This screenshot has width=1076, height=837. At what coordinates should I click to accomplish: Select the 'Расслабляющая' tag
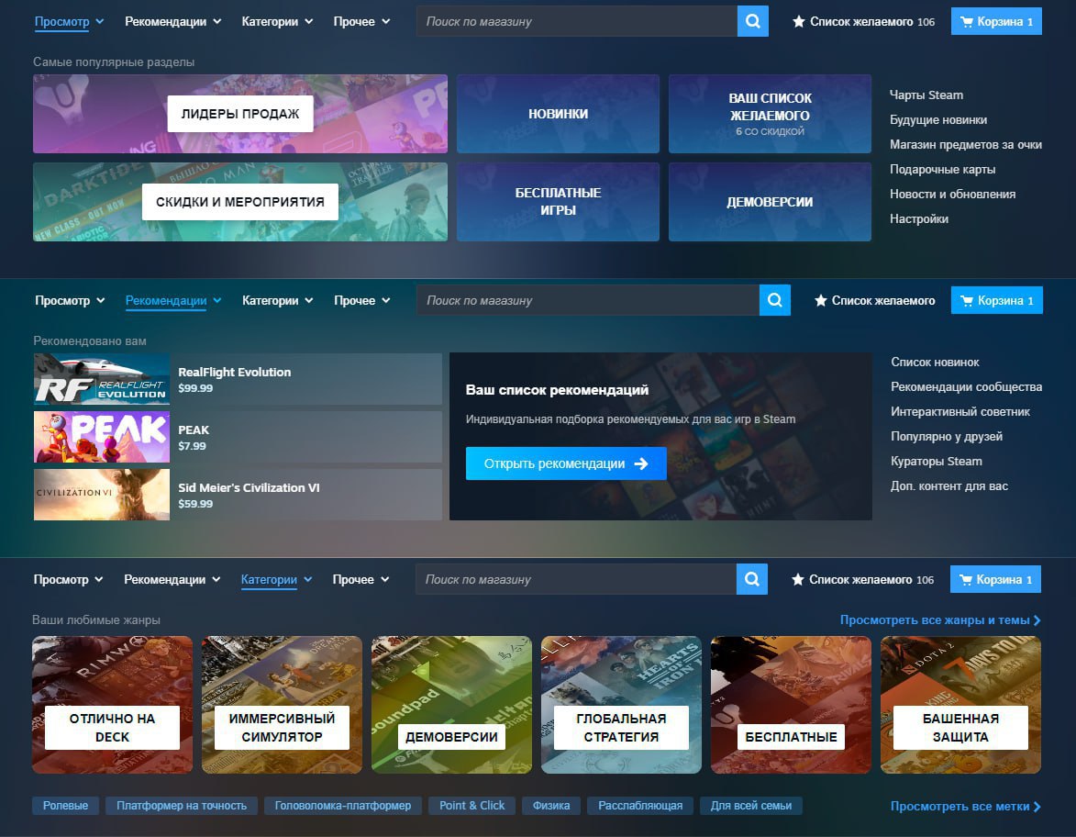tap(640, 806)
